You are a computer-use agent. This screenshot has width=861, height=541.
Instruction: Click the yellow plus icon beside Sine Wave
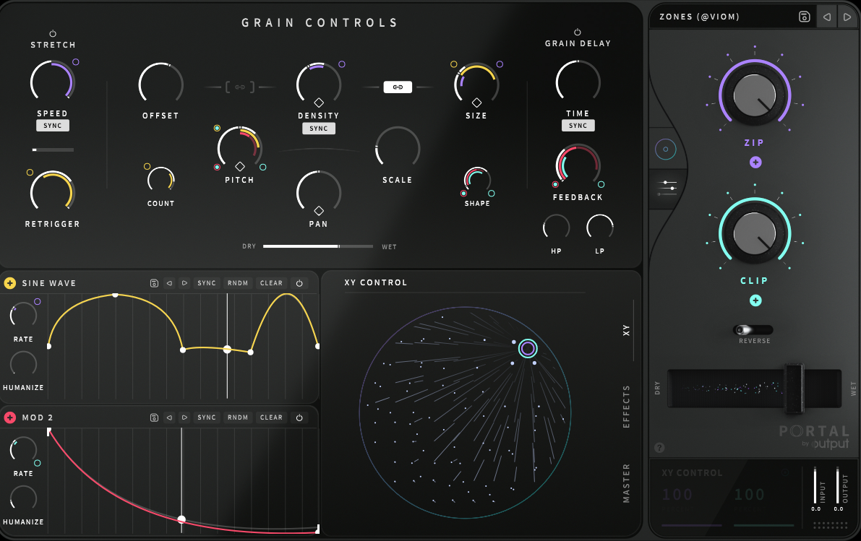(x=10, y=283)
